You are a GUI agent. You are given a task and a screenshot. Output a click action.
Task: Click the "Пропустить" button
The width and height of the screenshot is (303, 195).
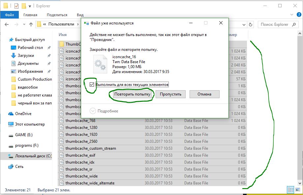171,94
